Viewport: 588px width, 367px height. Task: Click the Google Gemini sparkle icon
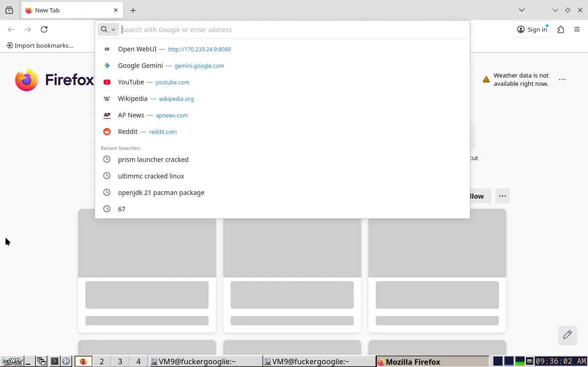(107, 66)
